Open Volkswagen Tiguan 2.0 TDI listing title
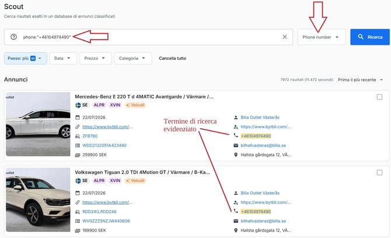This screenshot has height=238, width=391. click(142, 172)
